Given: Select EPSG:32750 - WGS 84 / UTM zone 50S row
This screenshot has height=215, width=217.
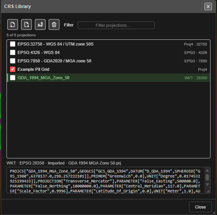Looking at the screenshot, I should pyautogui.click(x=108, y=44).
